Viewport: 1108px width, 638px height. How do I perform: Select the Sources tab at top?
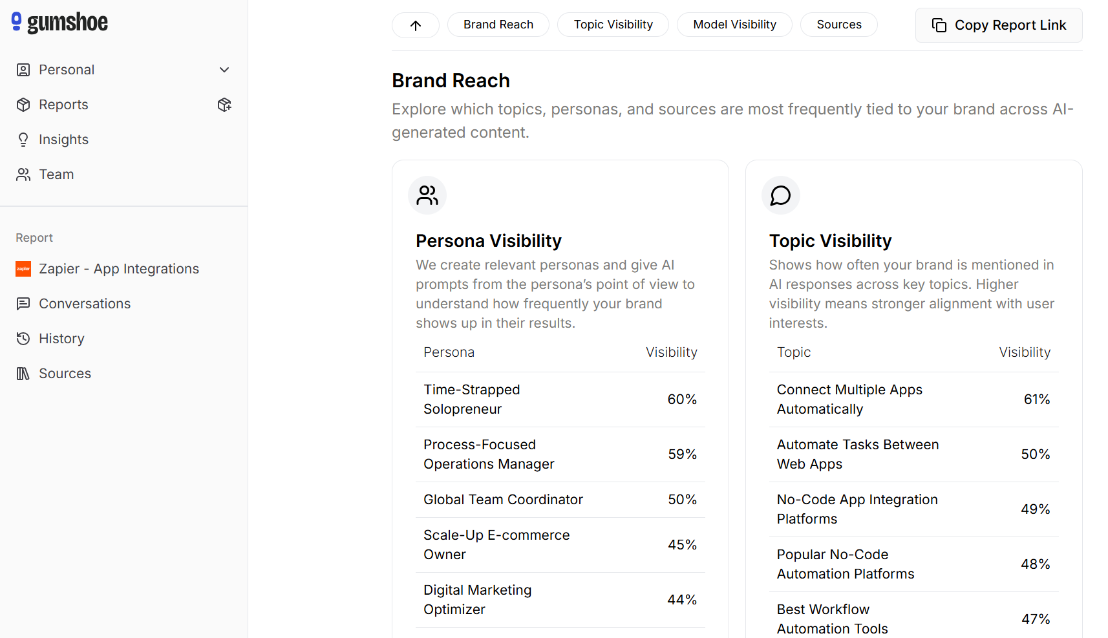click(x=838, y=25)
